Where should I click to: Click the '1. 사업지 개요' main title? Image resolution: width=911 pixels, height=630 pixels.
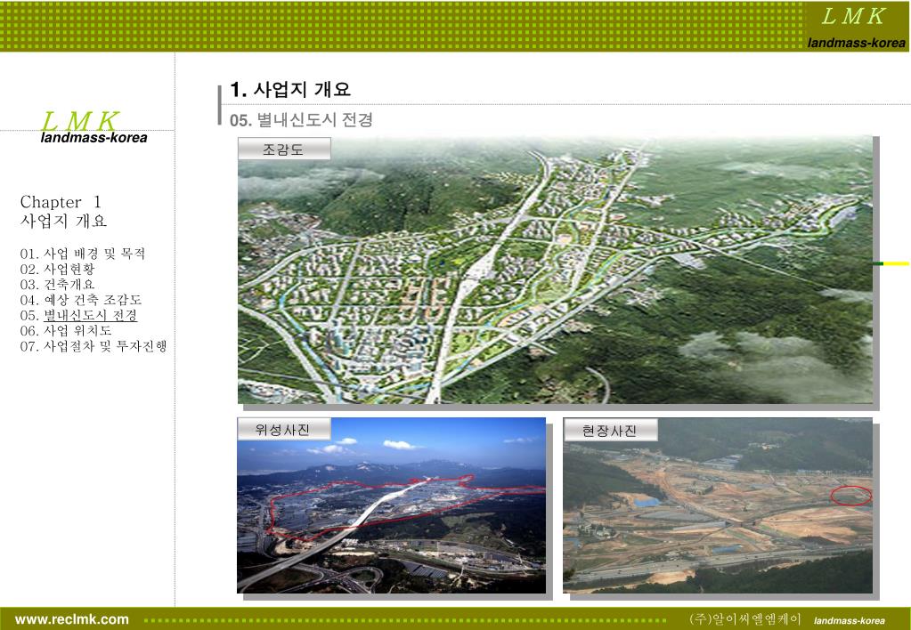[290, 89]
